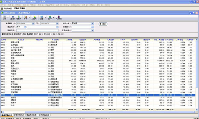Click the table's horizontal scrollbar thumb
The width and height of the screenshot is (199, 119).
pyautogui.click(x=109, y=112)
